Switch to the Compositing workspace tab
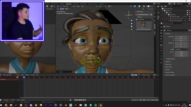Screen dimensions: 191x107 (83, 4)
